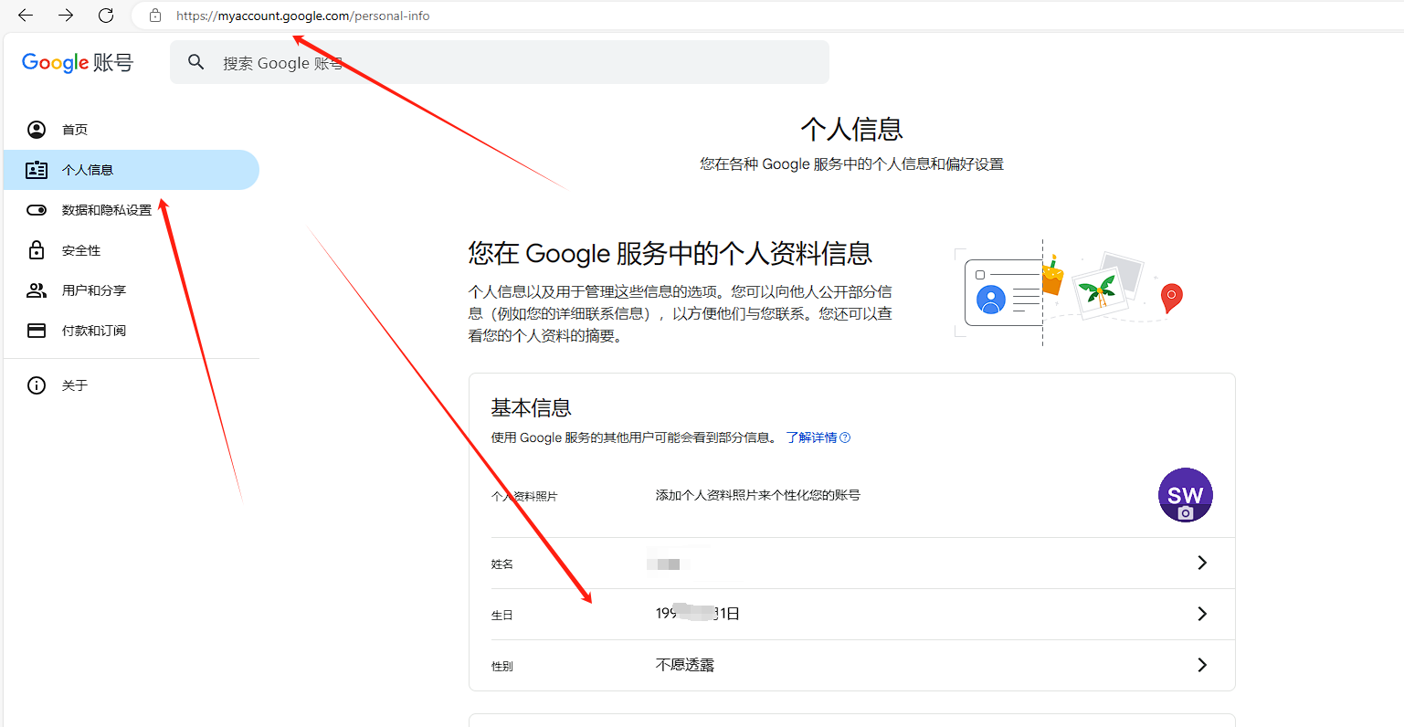
Task: Click the camera icon on the SW avatar
Action: point(1185,513)
